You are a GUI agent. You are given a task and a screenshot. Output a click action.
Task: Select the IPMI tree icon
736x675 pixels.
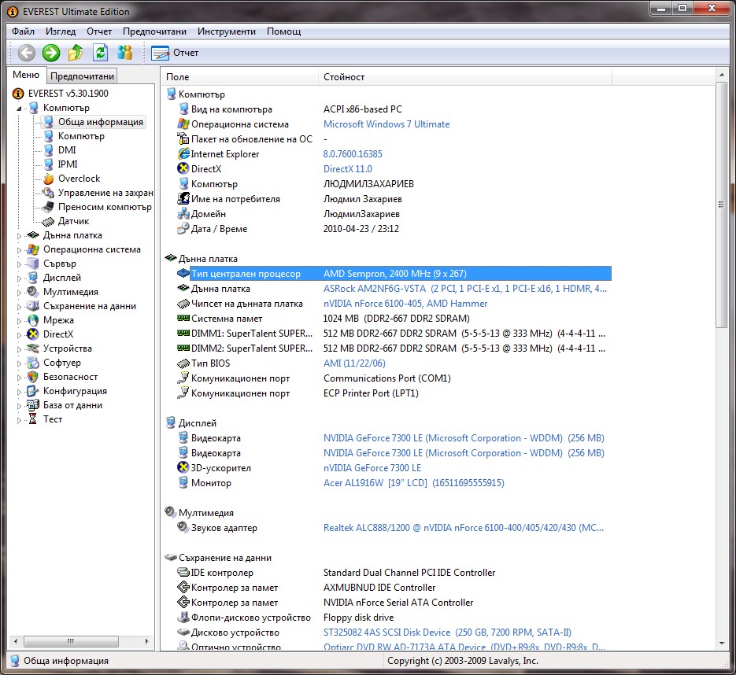pyautogui.click(x=49, y=164)
